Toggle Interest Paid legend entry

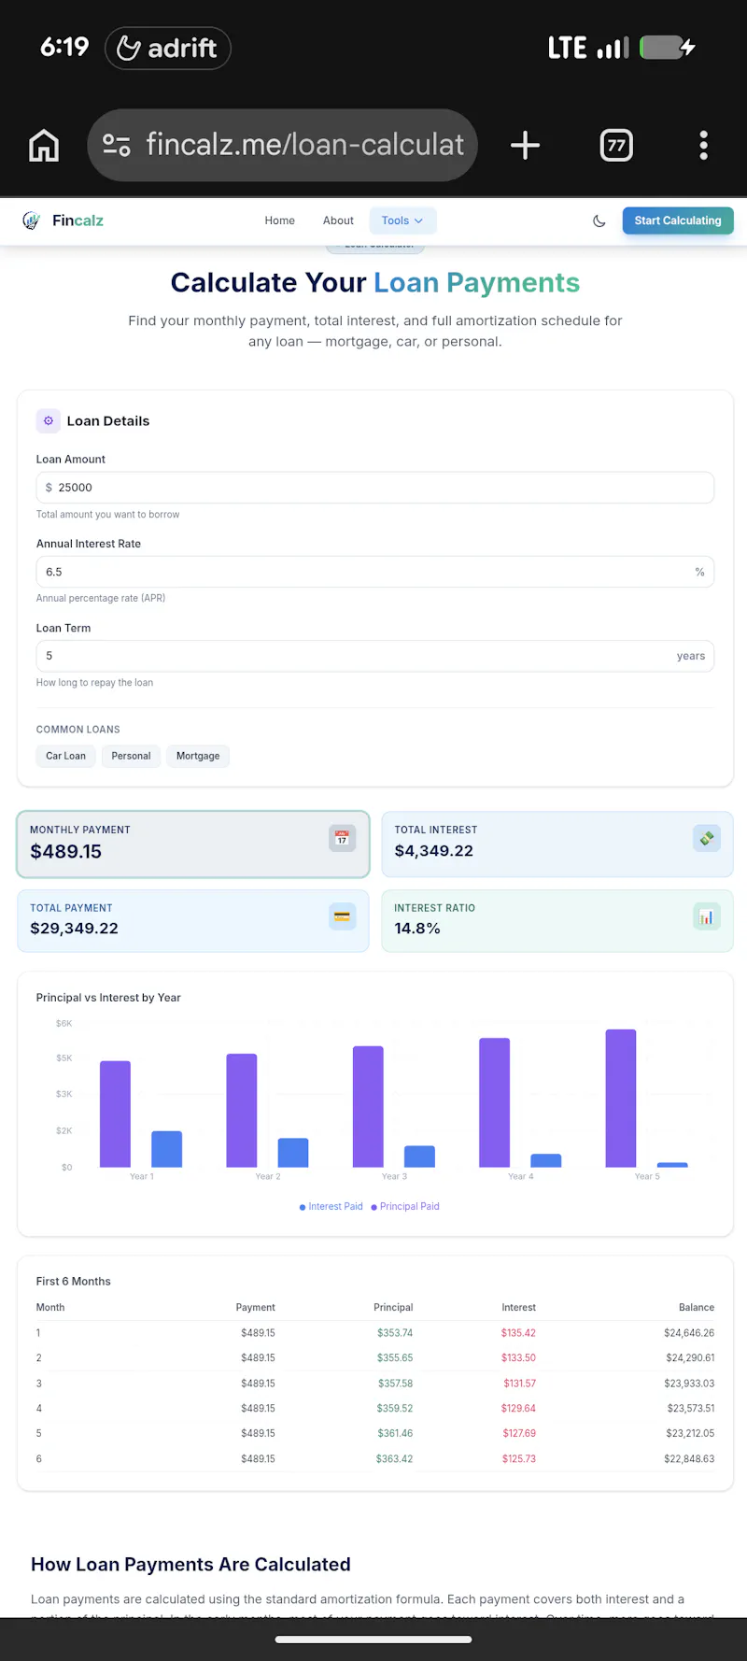[x=331, y=1206]
